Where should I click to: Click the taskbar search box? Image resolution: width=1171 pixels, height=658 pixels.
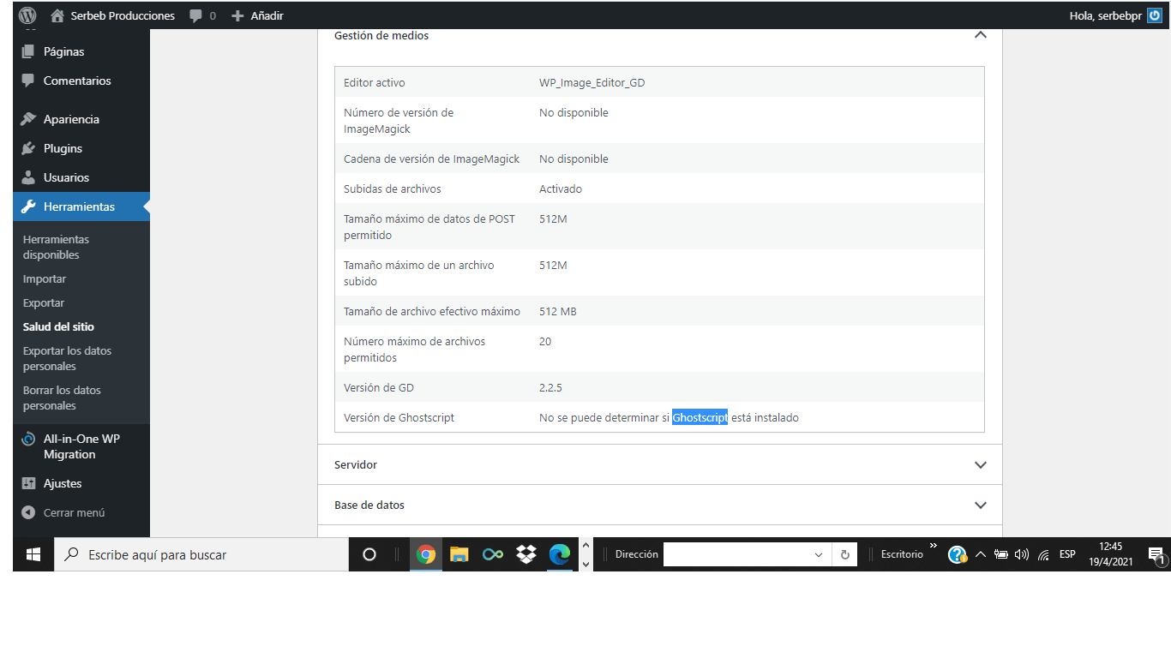pos(201,554)
